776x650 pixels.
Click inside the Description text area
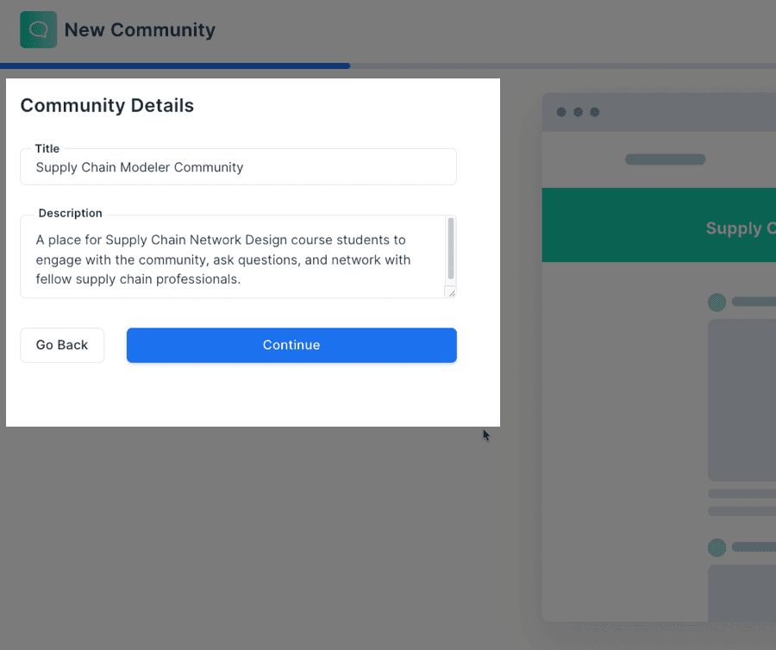(x=233, y=259)
